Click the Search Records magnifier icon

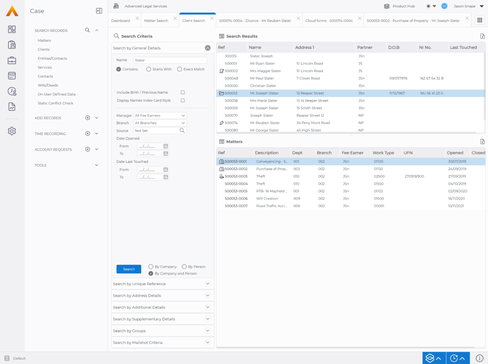pyautogui.click(x=87, y=30)
